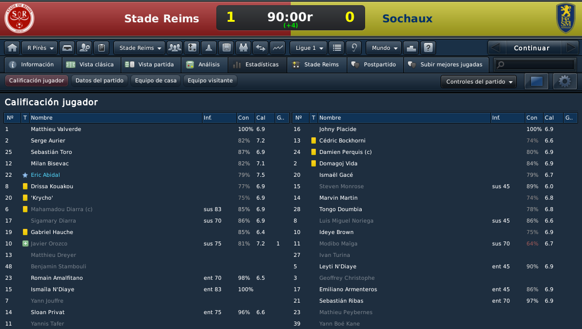Image resolution: width=582 pixels, height=329 pixels.
Task: Open Eric Abidal player profile
Action: 45,175
